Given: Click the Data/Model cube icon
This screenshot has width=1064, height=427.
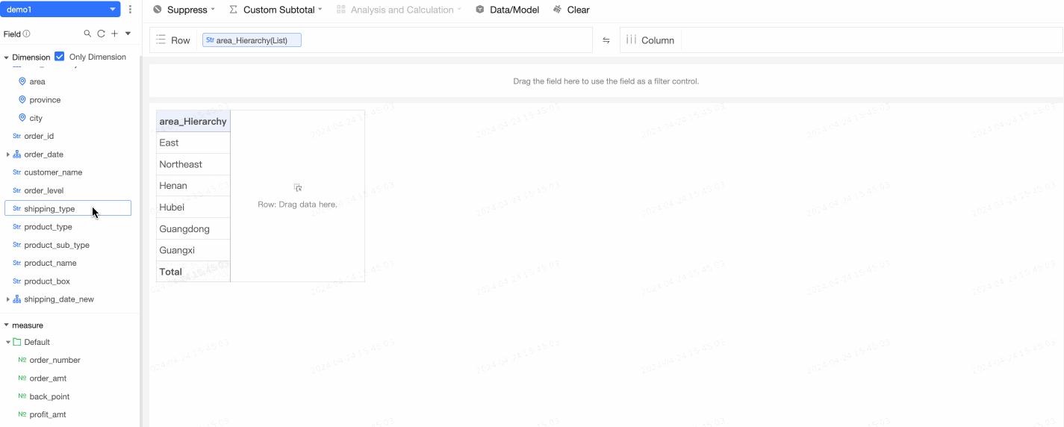Looking at the screenshot, I should click(x=480, y=10).
